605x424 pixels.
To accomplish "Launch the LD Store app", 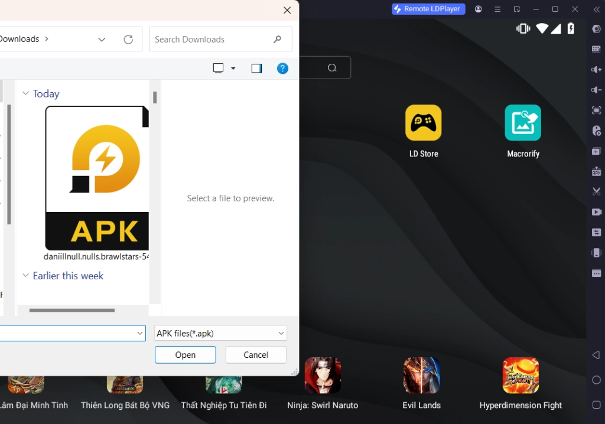I will coord(423,123).
